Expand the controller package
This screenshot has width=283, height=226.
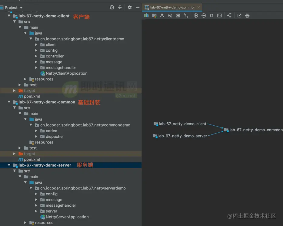coord(36,56)
